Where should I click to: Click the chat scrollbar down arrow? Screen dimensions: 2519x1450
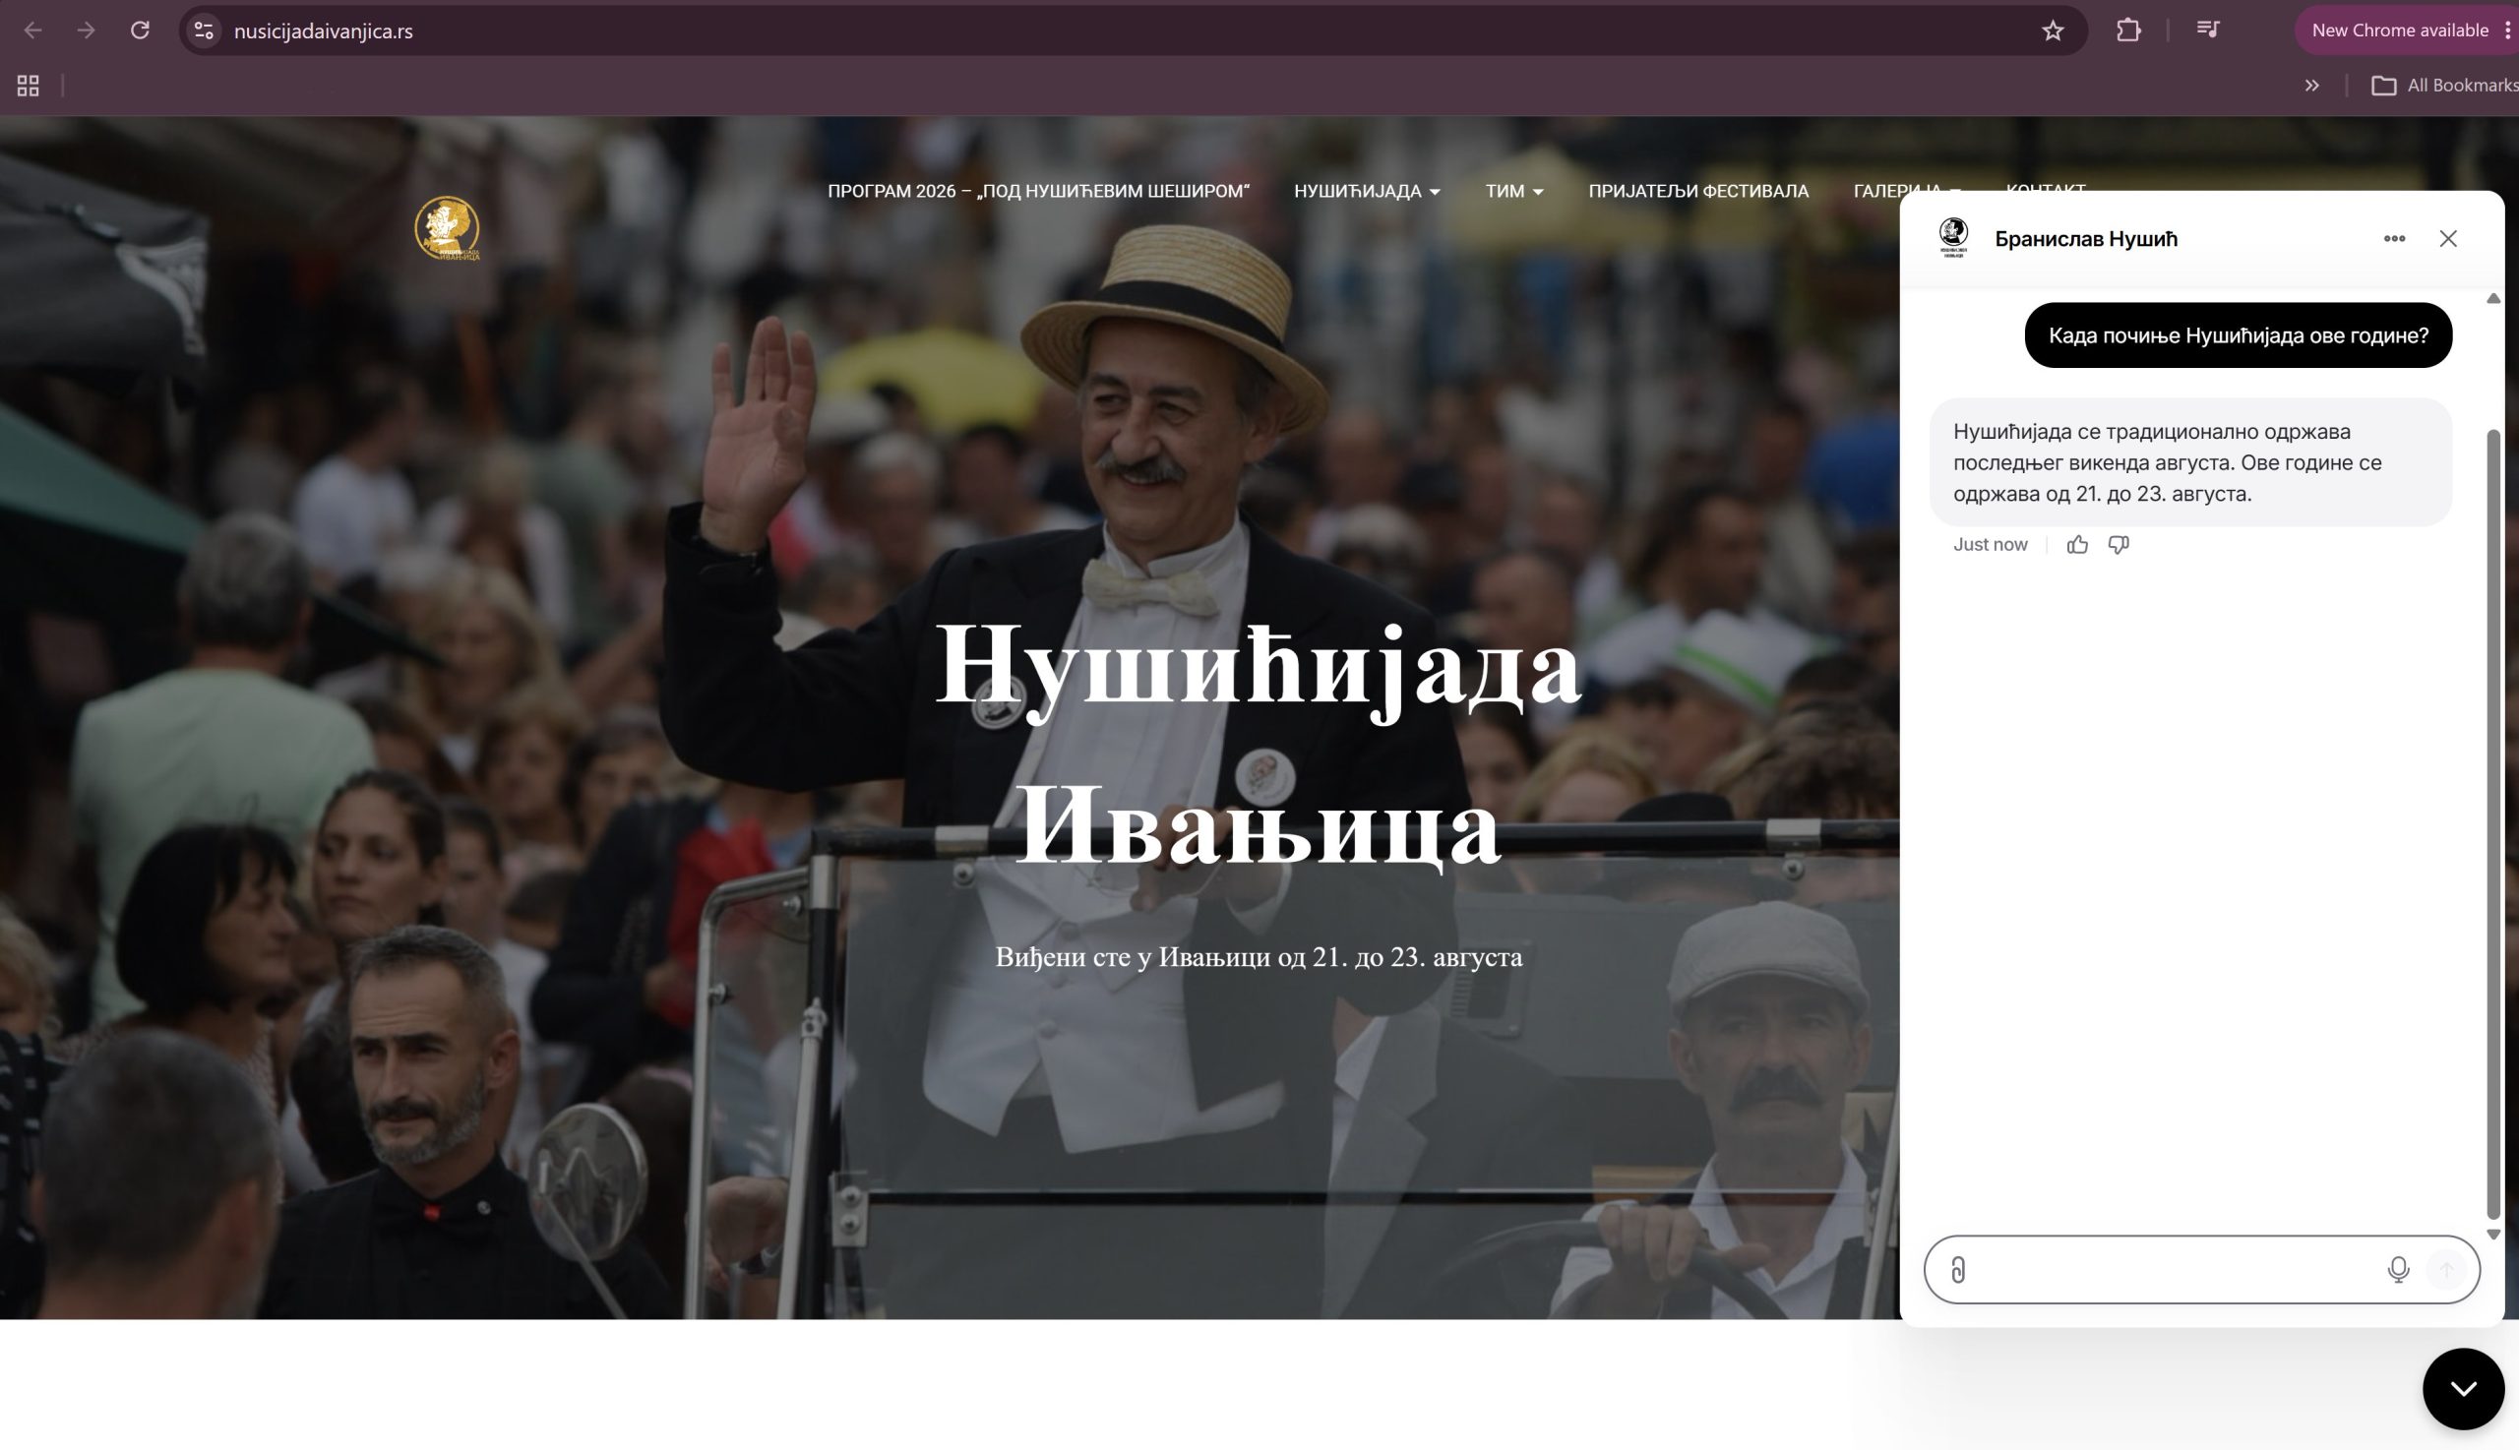pos(2493,1234)
